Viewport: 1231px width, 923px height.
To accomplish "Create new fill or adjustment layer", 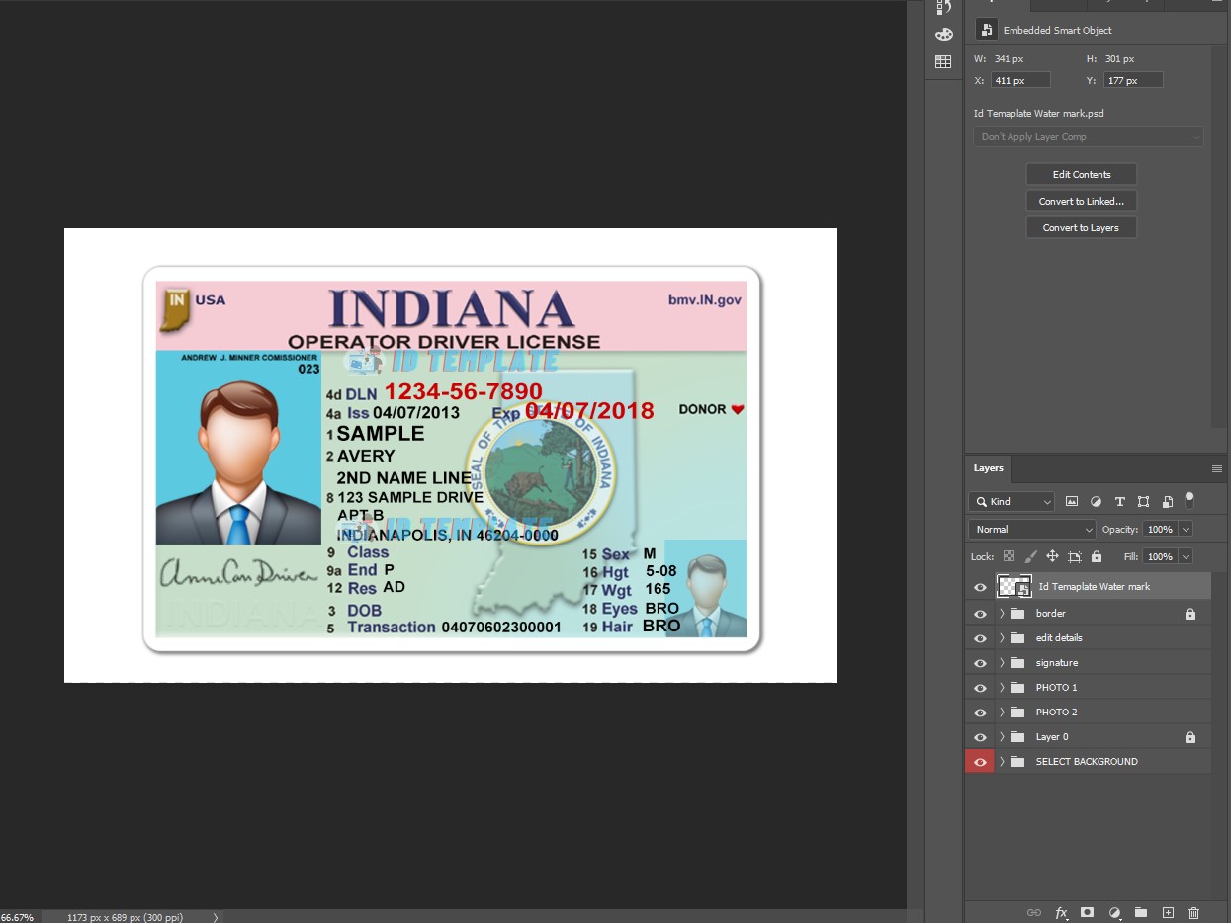I will [x=1114, y=913].
